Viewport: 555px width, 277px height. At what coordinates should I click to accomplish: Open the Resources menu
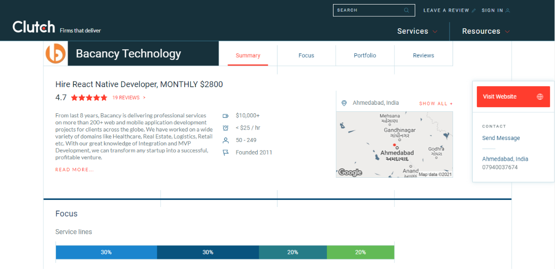pyautogui.click(x=481, y=31)
